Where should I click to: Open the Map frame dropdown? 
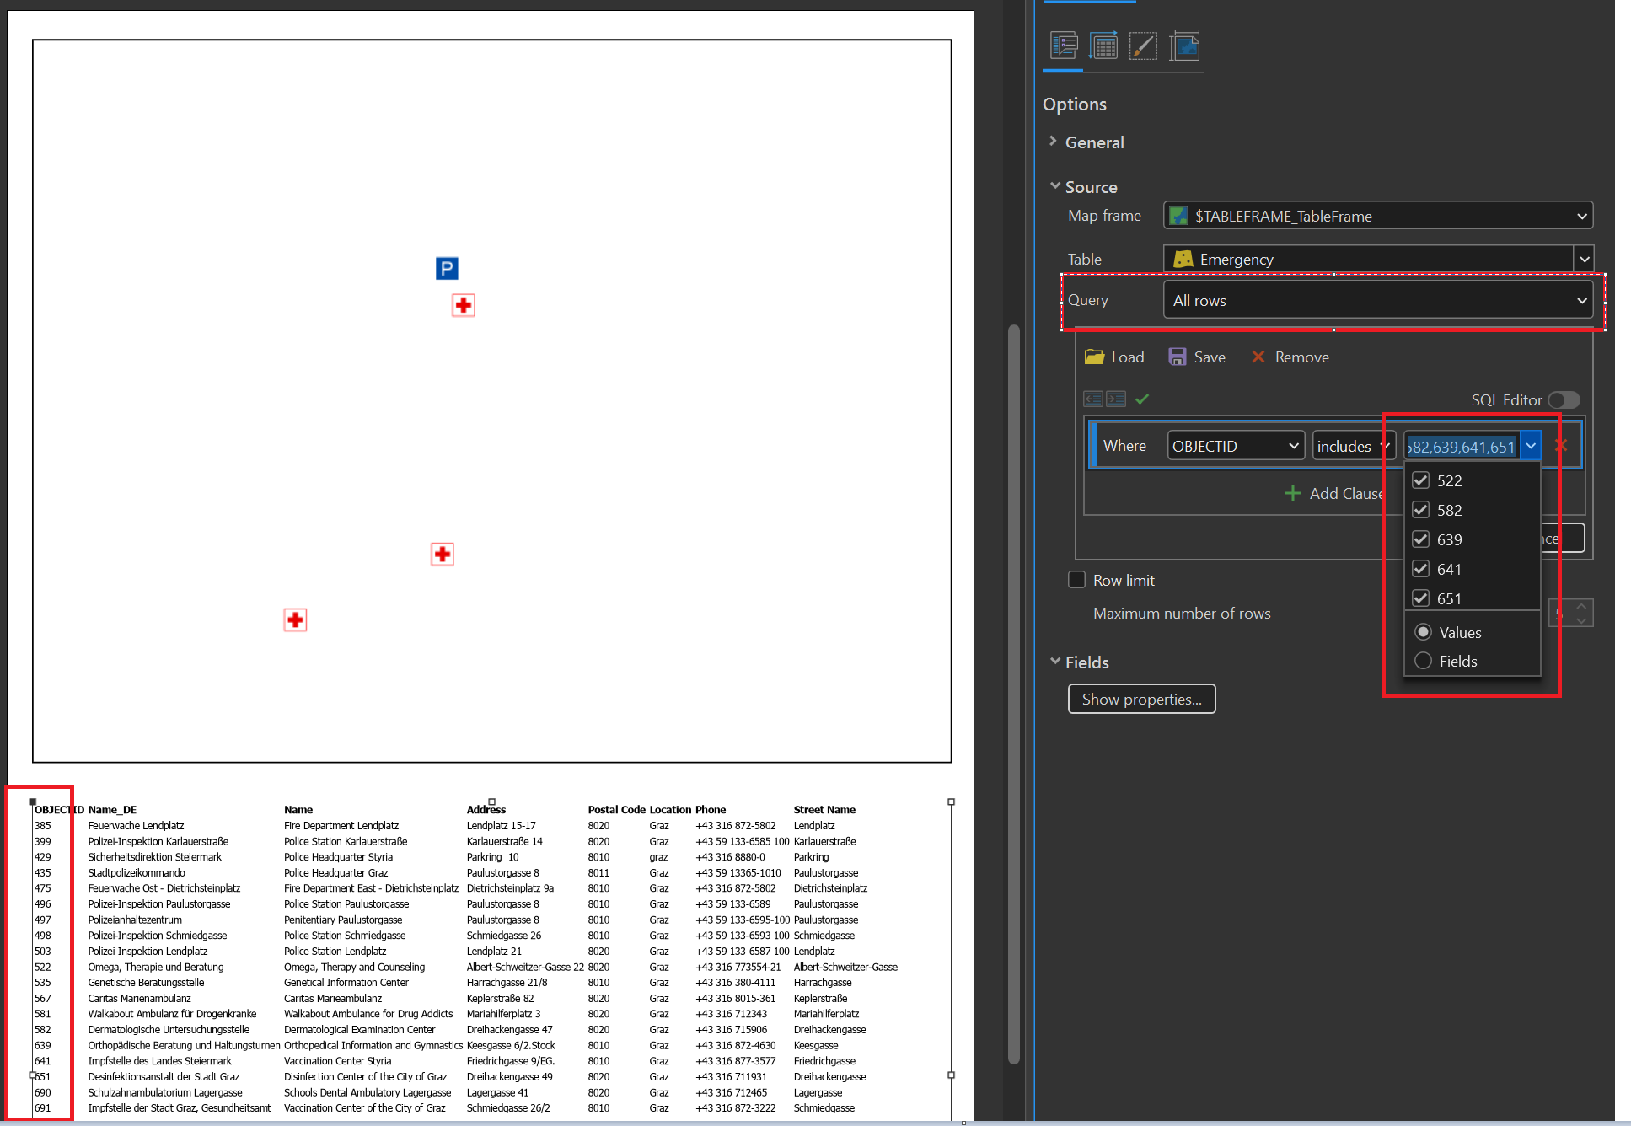tap(1378, 216)
